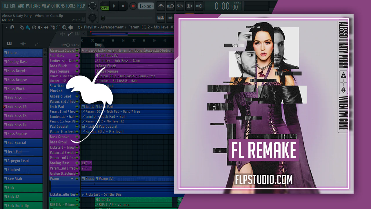The height and width of the screenshot is (209, 371).
Task: Click the wait-for-input countdown icon
Action: [170, 6]
